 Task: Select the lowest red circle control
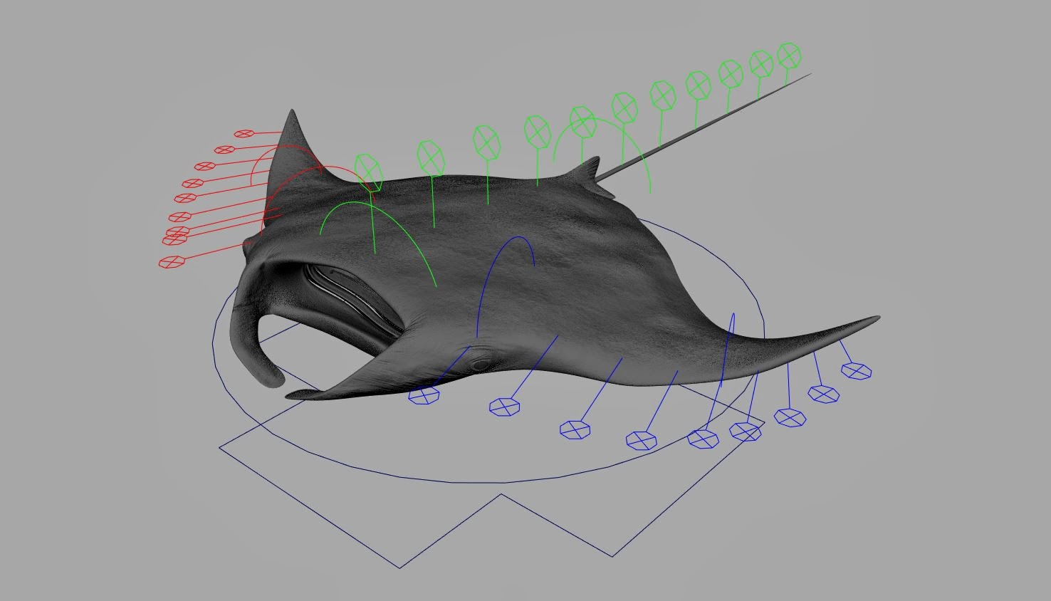click(x=172, y=262)
